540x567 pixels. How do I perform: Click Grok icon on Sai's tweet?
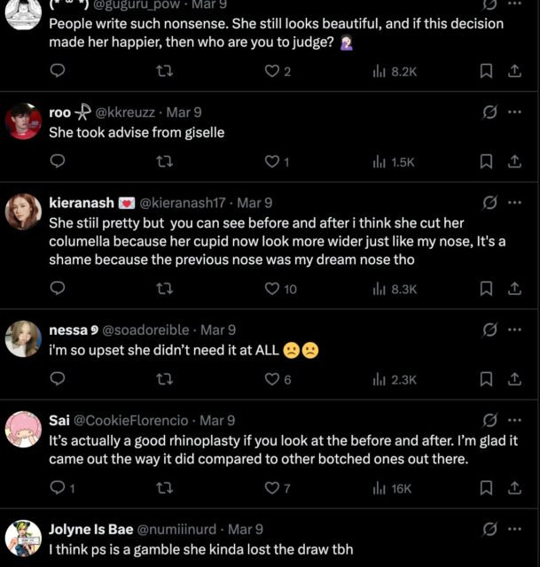click(489, 420)
